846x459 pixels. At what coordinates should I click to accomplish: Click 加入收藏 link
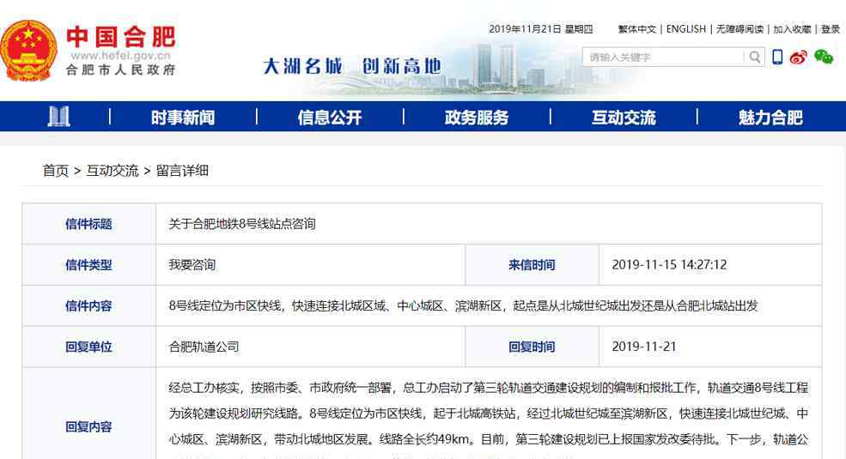point(792,29)
